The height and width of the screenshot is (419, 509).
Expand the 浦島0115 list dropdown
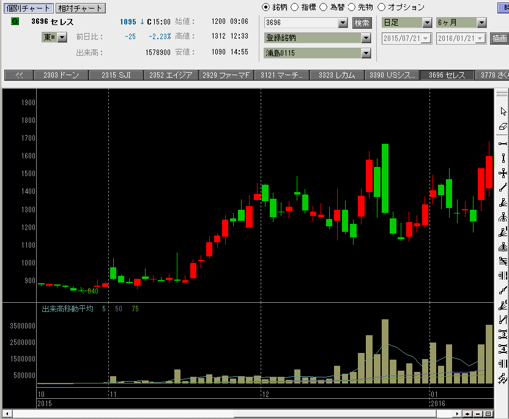click(x=366, y=53)
